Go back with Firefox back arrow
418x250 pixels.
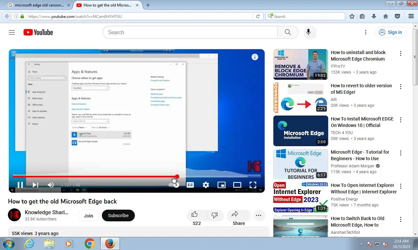click(x=7, y=16)
